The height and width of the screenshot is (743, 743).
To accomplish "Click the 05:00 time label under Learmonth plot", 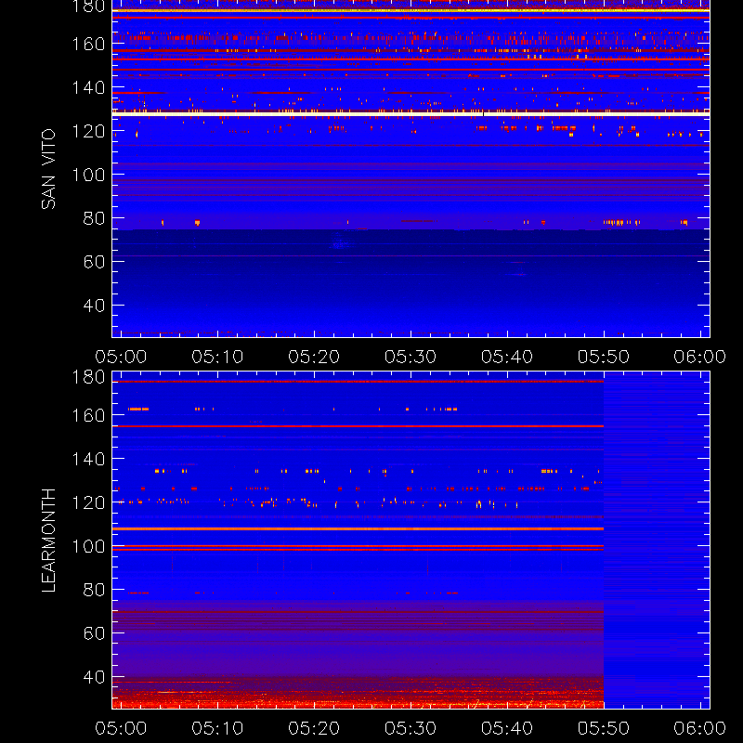I will click(121, 728).
